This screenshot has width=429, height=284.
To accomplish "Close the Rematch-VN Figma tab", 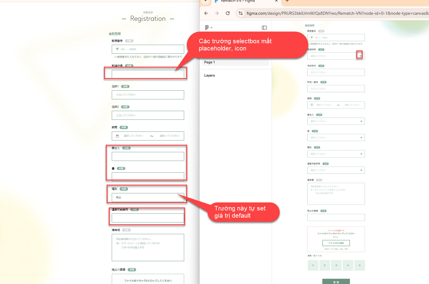I will [x=276, y=1].
